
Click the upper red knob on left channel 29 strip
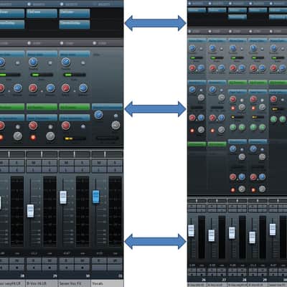(33, 88)
